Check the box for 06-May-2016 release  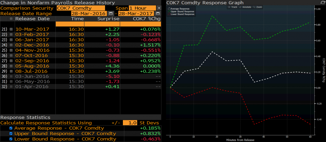click(11, 82)
